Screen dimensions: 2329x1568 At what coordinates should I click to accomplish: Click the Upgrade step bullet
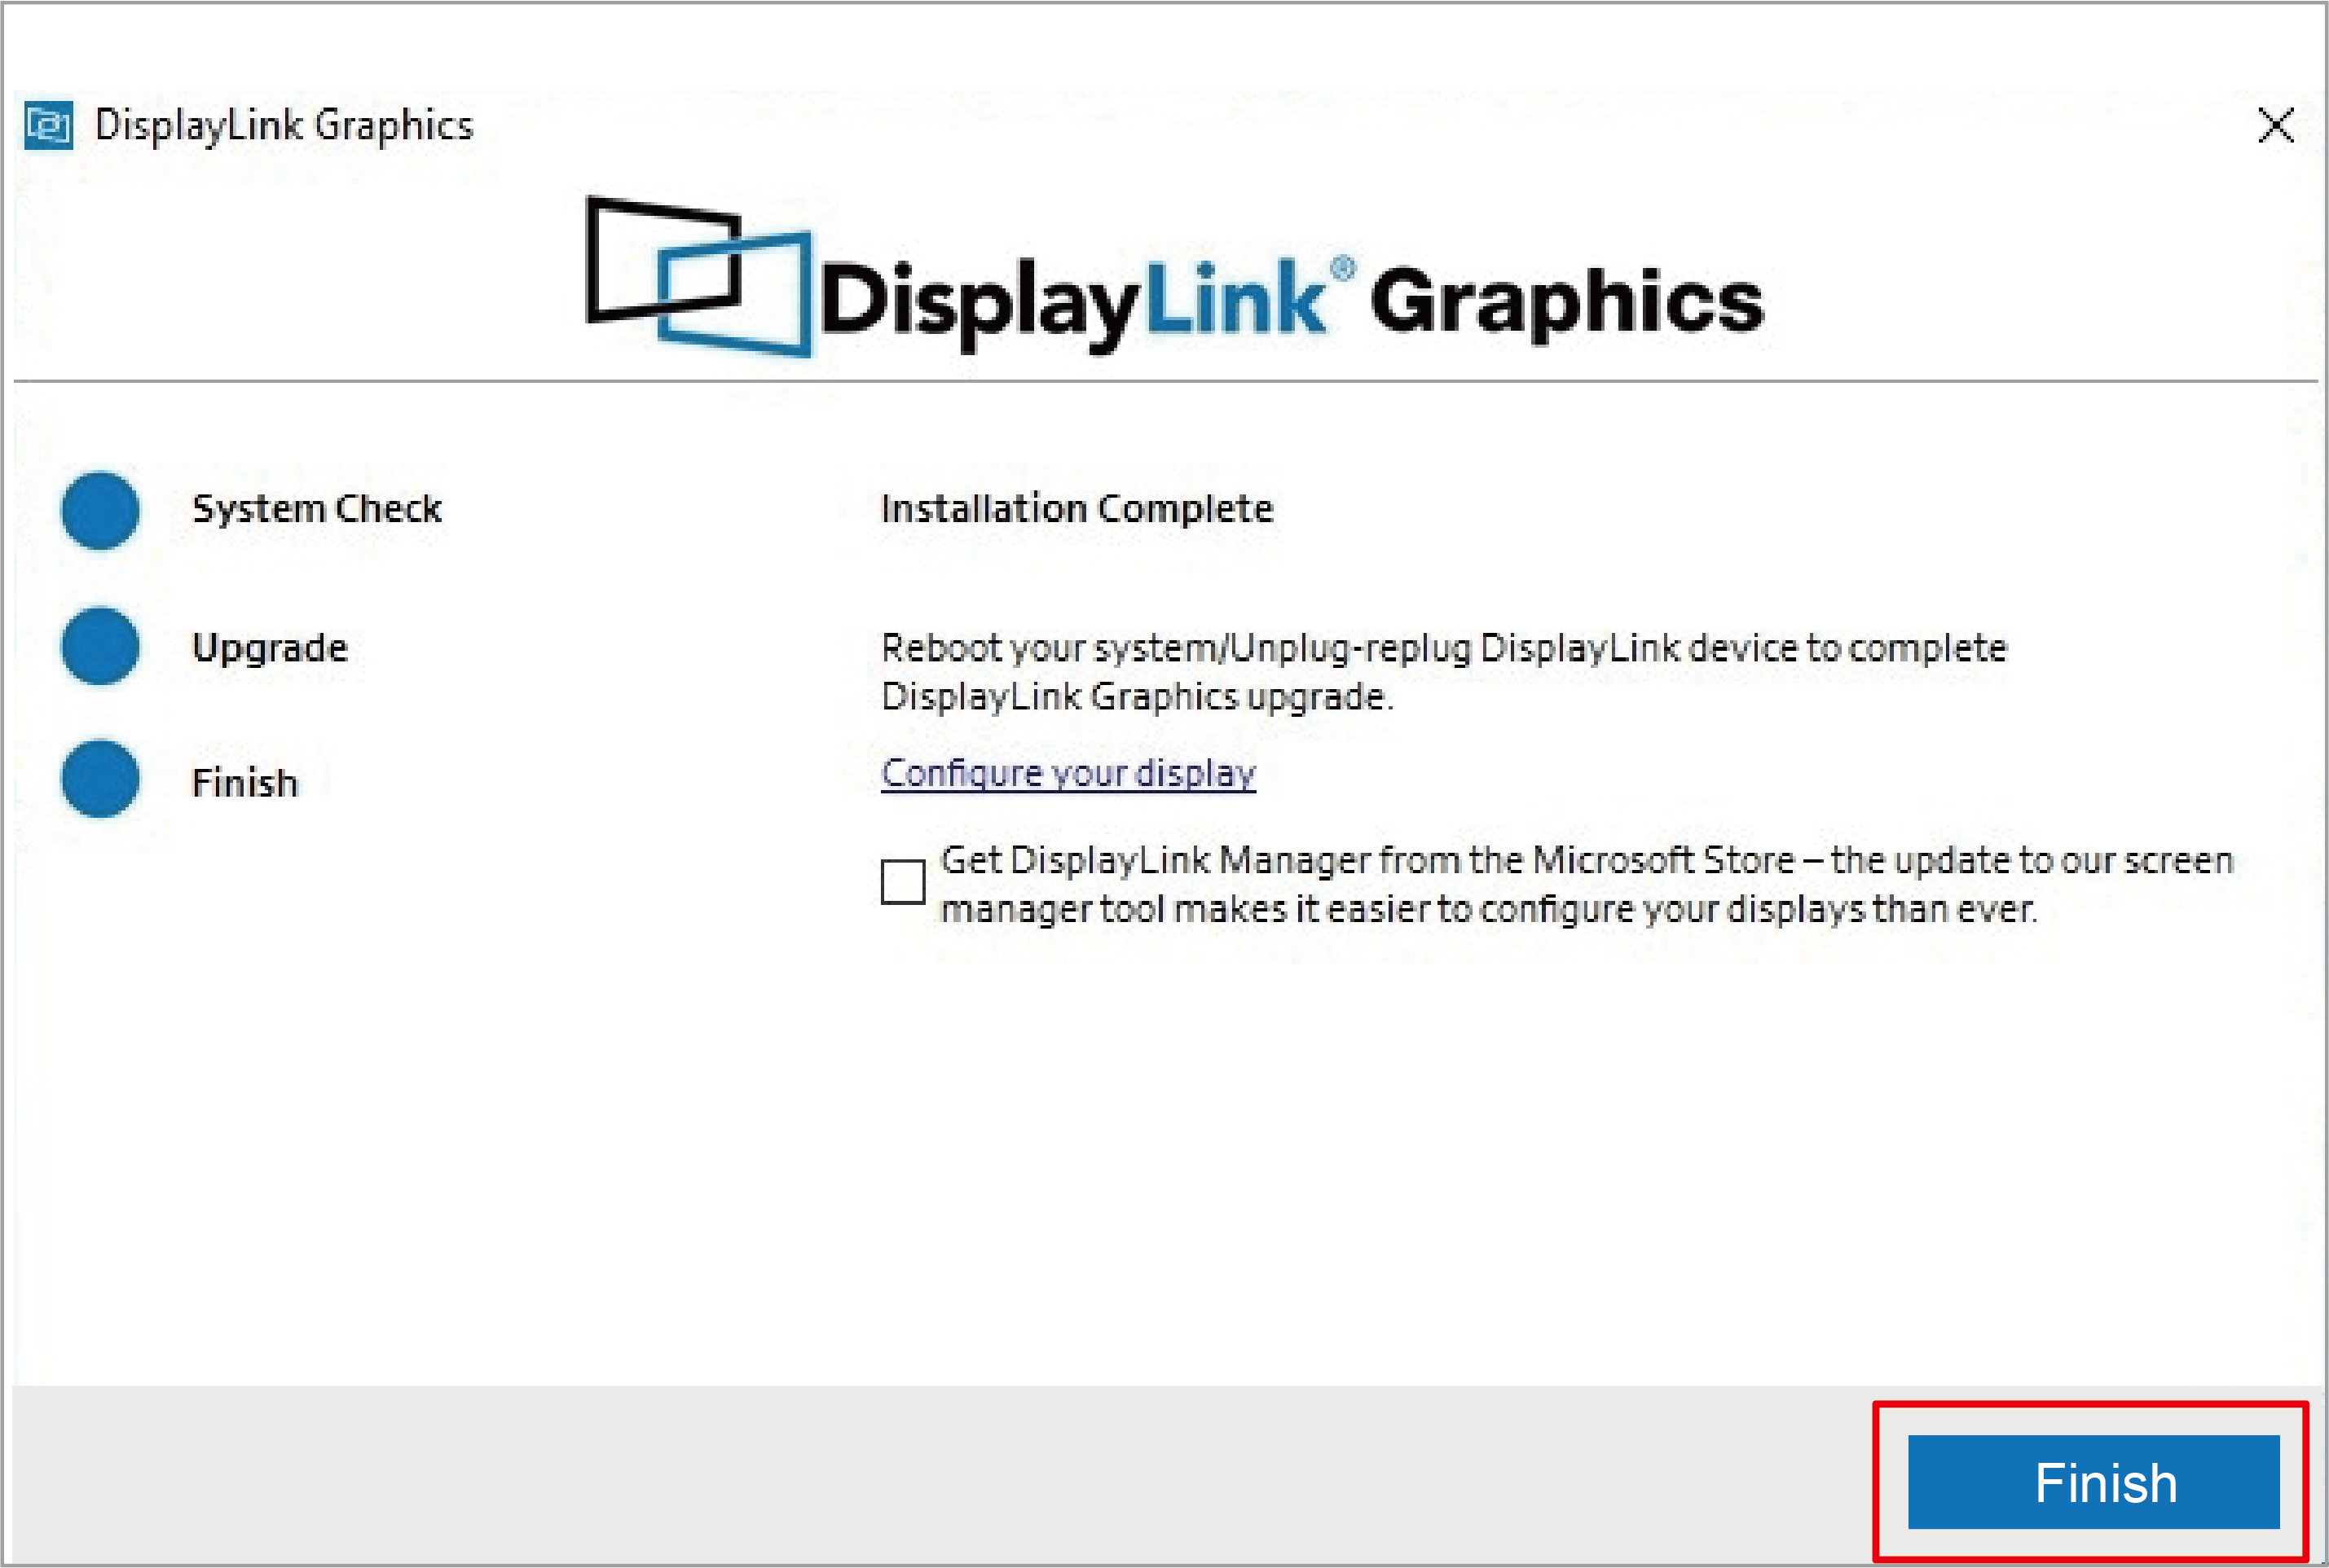[100, 646]
